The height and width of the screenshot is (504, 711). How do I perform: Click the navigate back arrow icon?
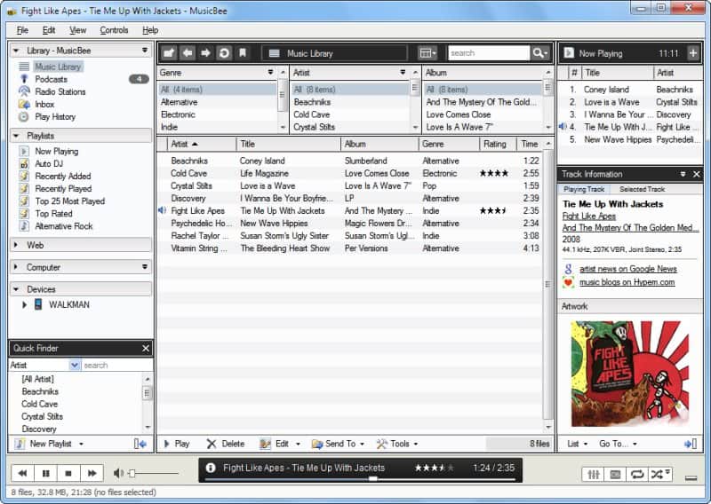pos(187,53)
